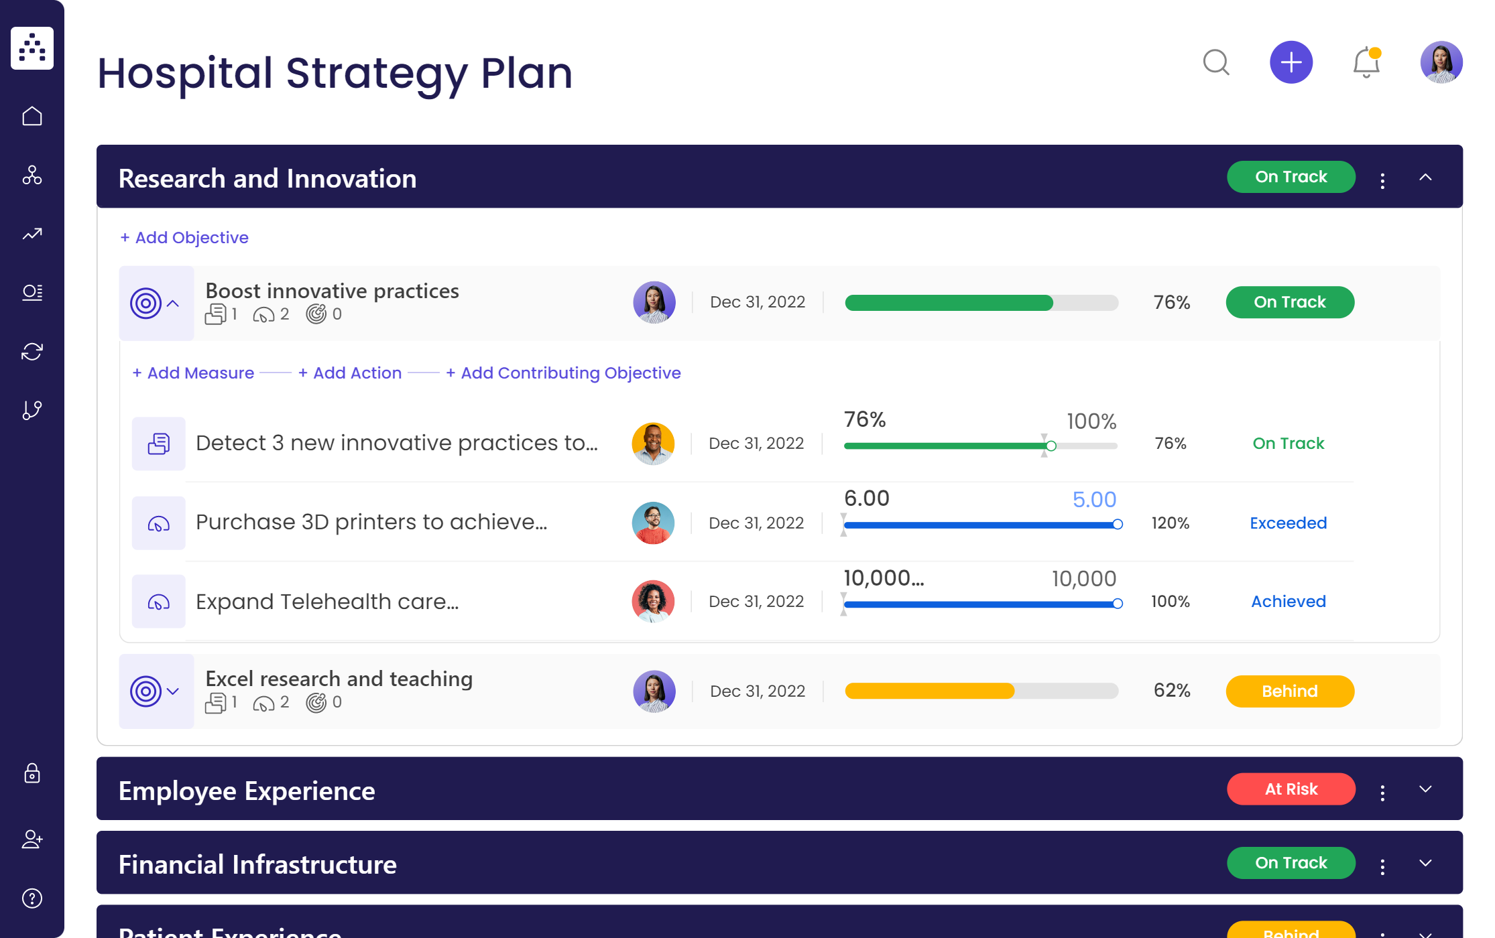Open the branch icon in sidebar
The image size is (1495, 938).
[x=32, y=410]
